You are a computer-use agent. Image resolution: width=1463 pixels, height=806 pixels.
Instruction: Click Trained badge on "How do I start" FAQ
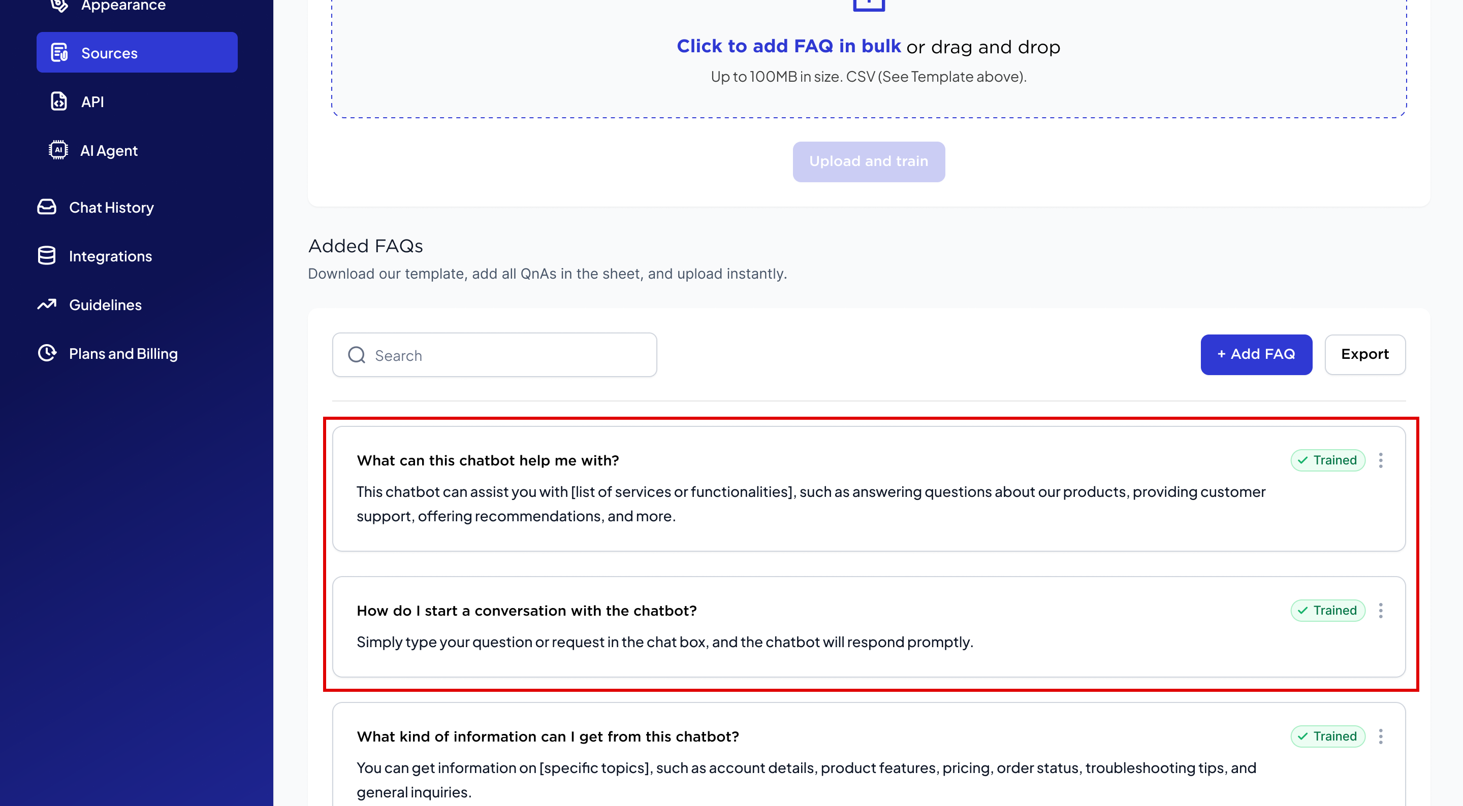(x=1328, y=611)
